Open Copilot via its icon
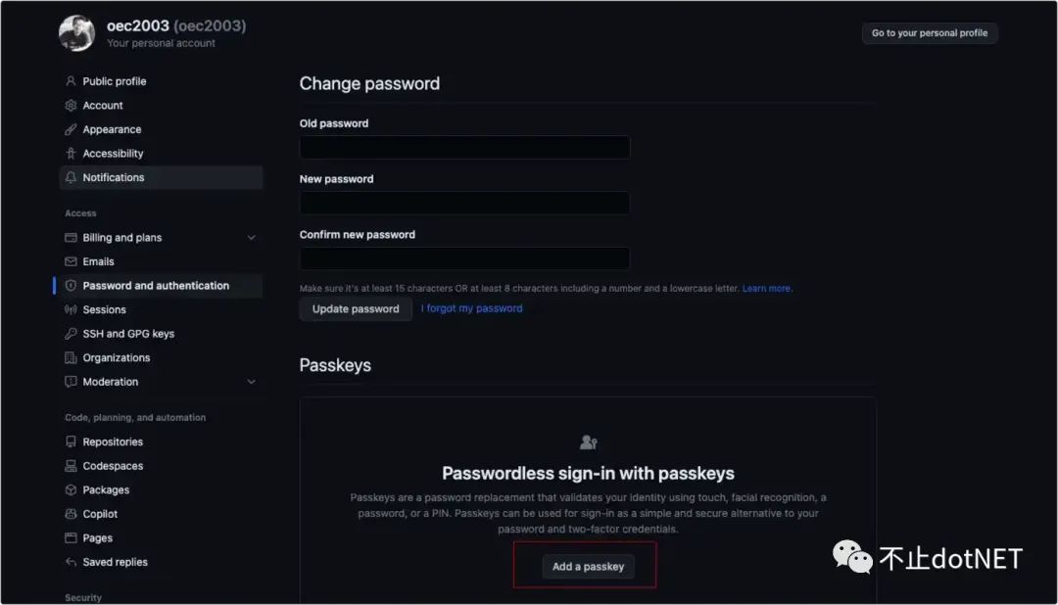 70,513
